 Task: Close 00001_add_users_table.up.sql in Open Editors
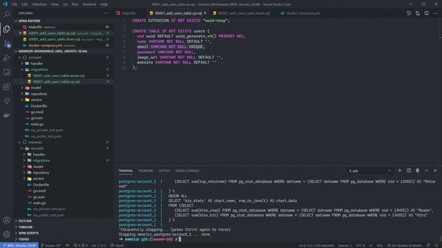(x=20, y=33)
